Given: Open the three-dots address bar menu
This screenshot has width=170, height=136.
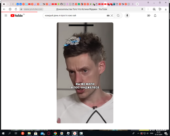Looking at the screenshot, I should pyautogui.click(x=148, y=9).
